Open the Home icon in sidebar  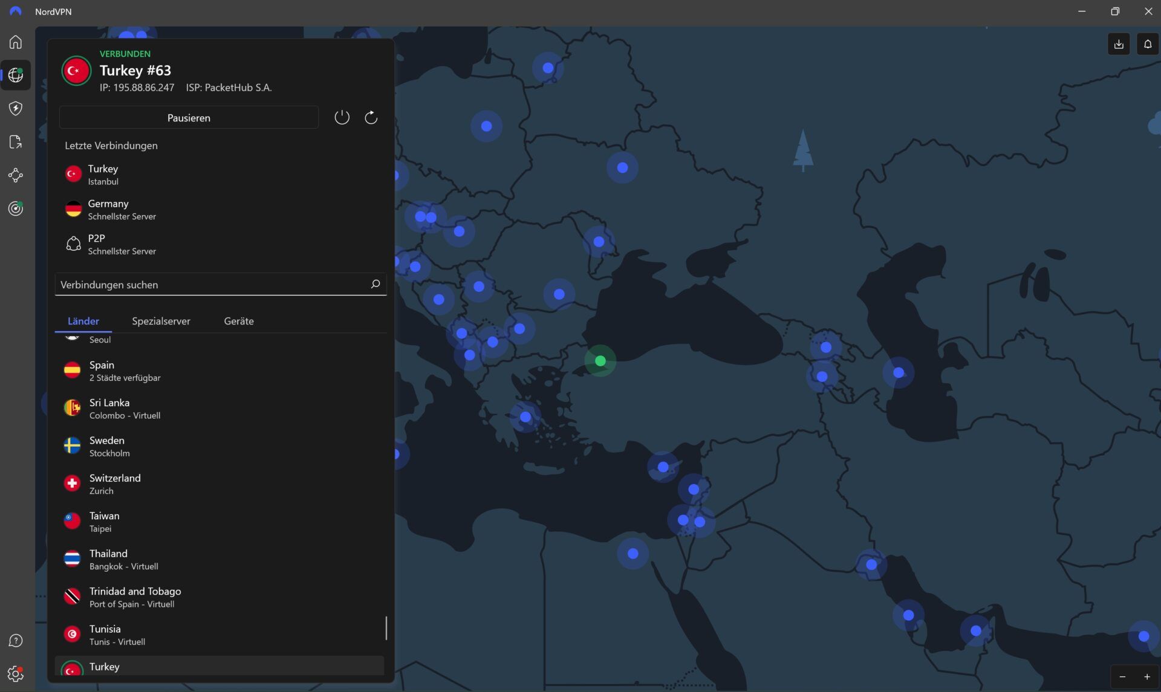pos(16,42)
